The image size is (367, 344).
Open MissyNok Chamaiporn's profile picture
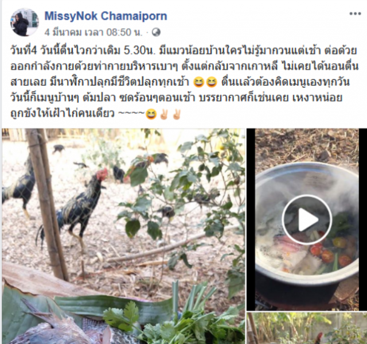click(24, 22)
